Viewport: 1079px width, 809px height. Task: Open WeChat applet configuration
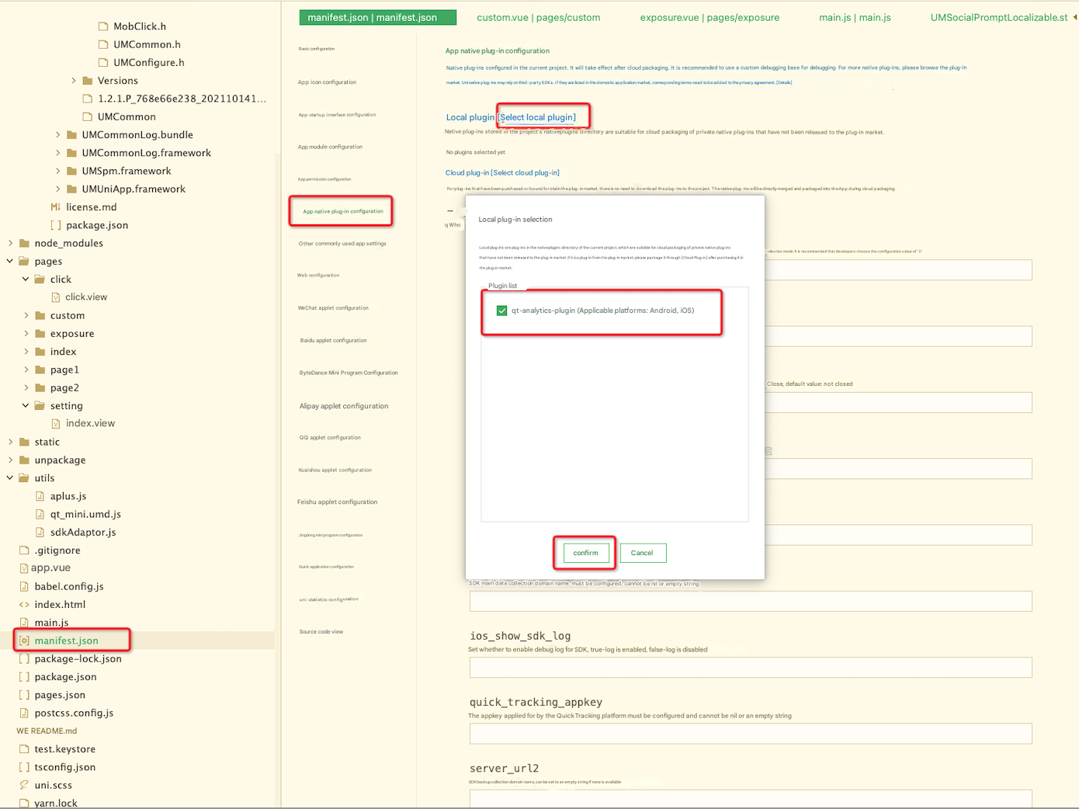coord(333,308)
